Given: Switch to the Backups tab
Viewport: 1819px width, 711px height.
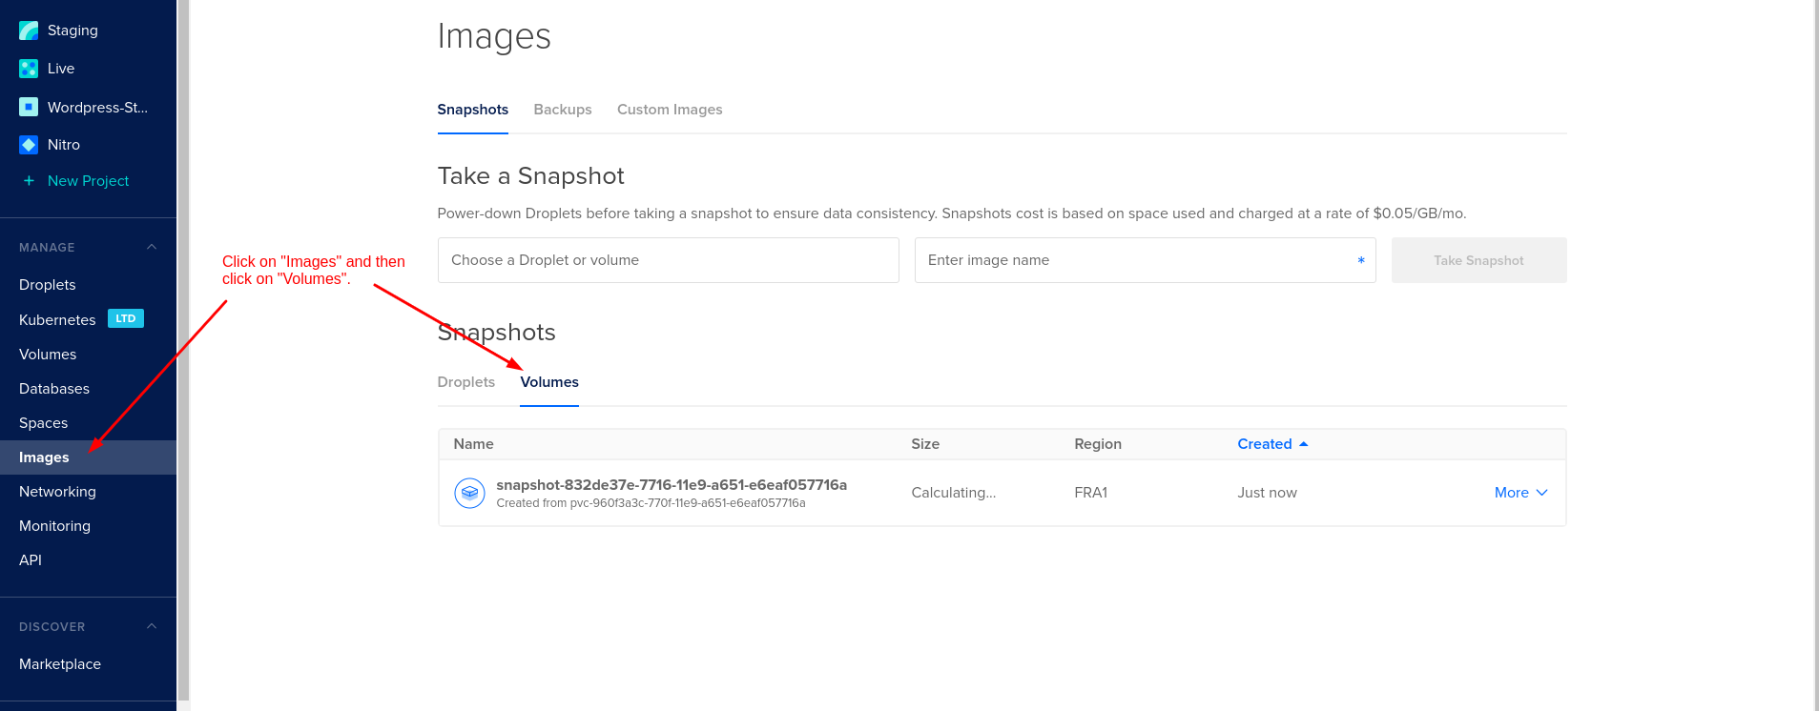Looking at the screenshot, I should 562,110.
